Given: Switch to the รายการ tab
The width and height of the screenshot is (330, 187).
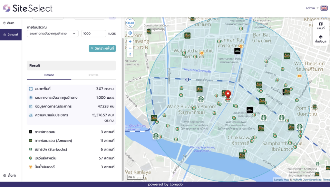Looking at the screenshot, I should pos(93,75).
